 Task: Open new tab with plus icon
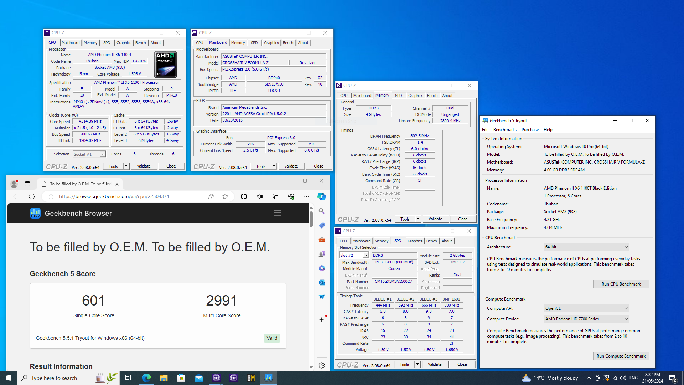(x=130, y=184)
